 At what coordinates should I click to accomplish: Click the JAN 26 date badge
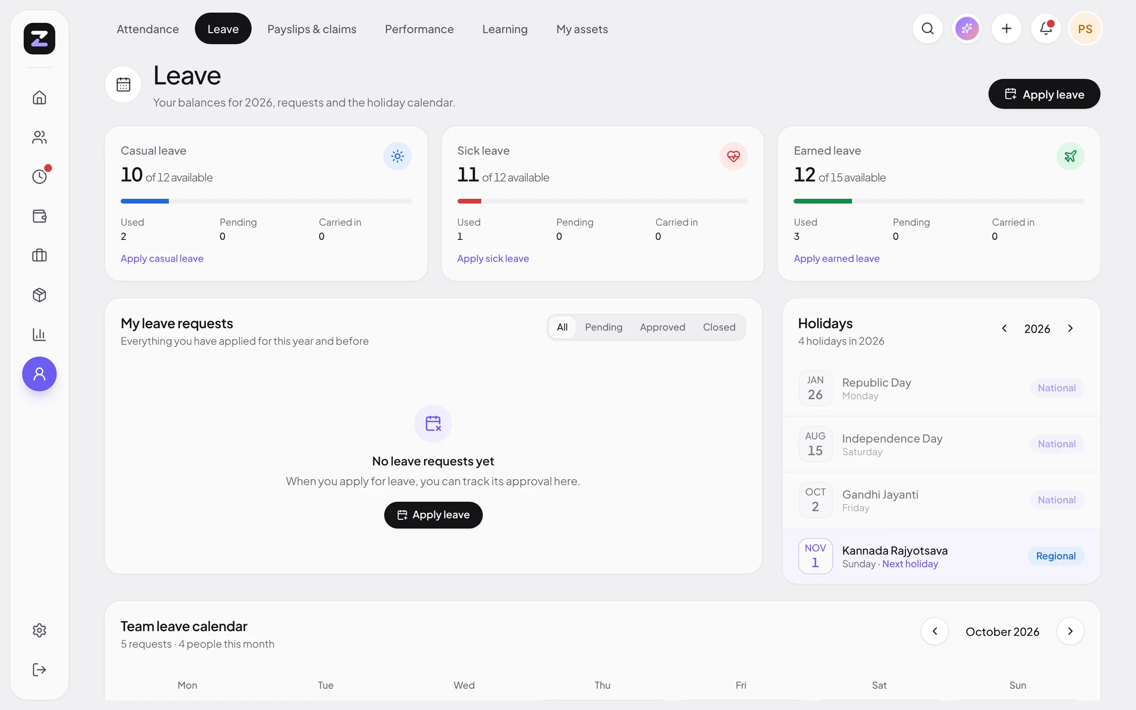click(x=815, y=388)
